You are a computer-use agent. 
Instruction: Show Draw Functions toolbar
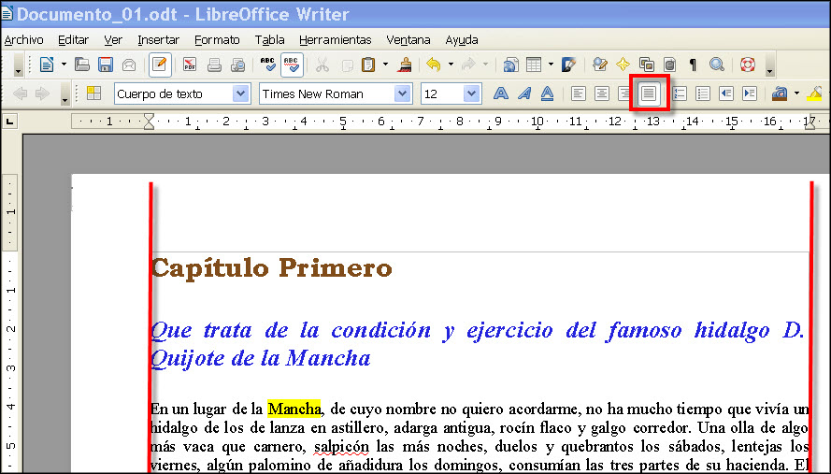(568, 65)
